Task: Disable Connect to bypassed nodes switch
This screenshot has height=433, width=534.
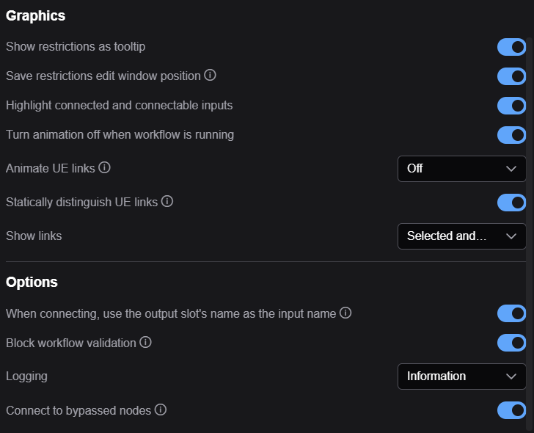Action: (x=511, y=410)
